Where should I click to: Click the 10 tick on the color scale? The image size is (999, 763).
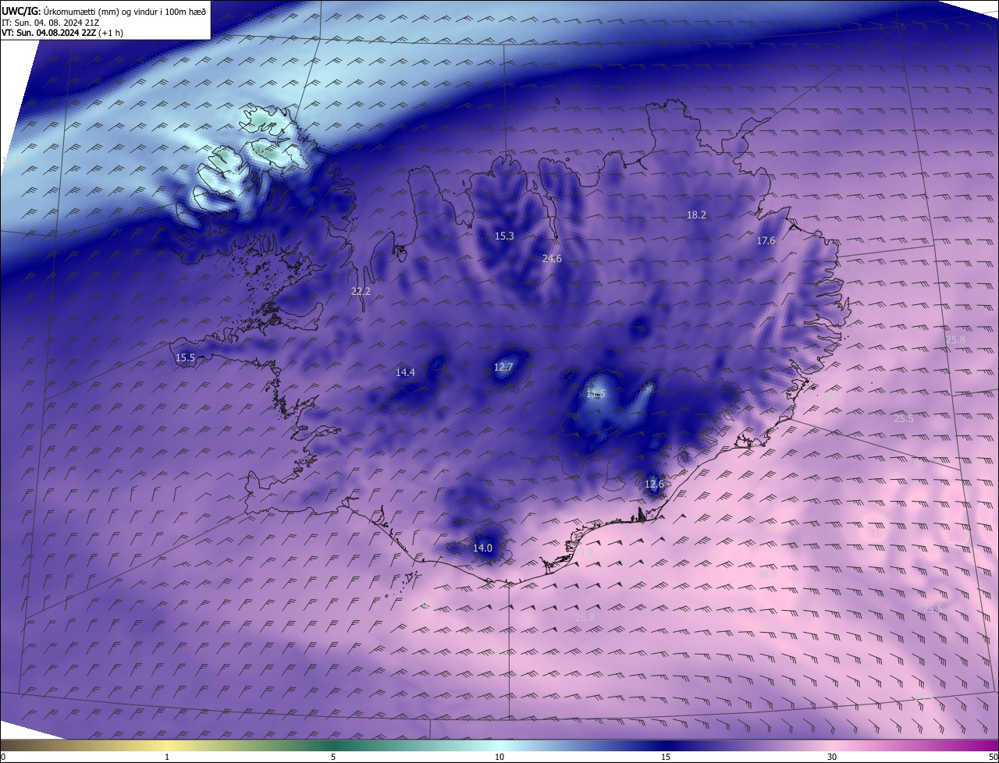point(499,757)
